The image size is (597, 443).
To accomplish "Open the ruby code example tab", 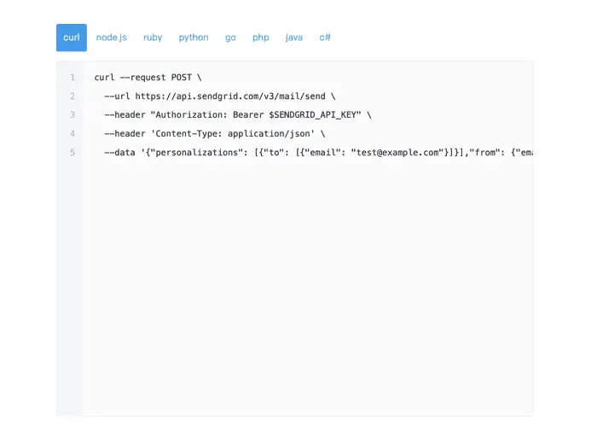I will tap(153, 38).
